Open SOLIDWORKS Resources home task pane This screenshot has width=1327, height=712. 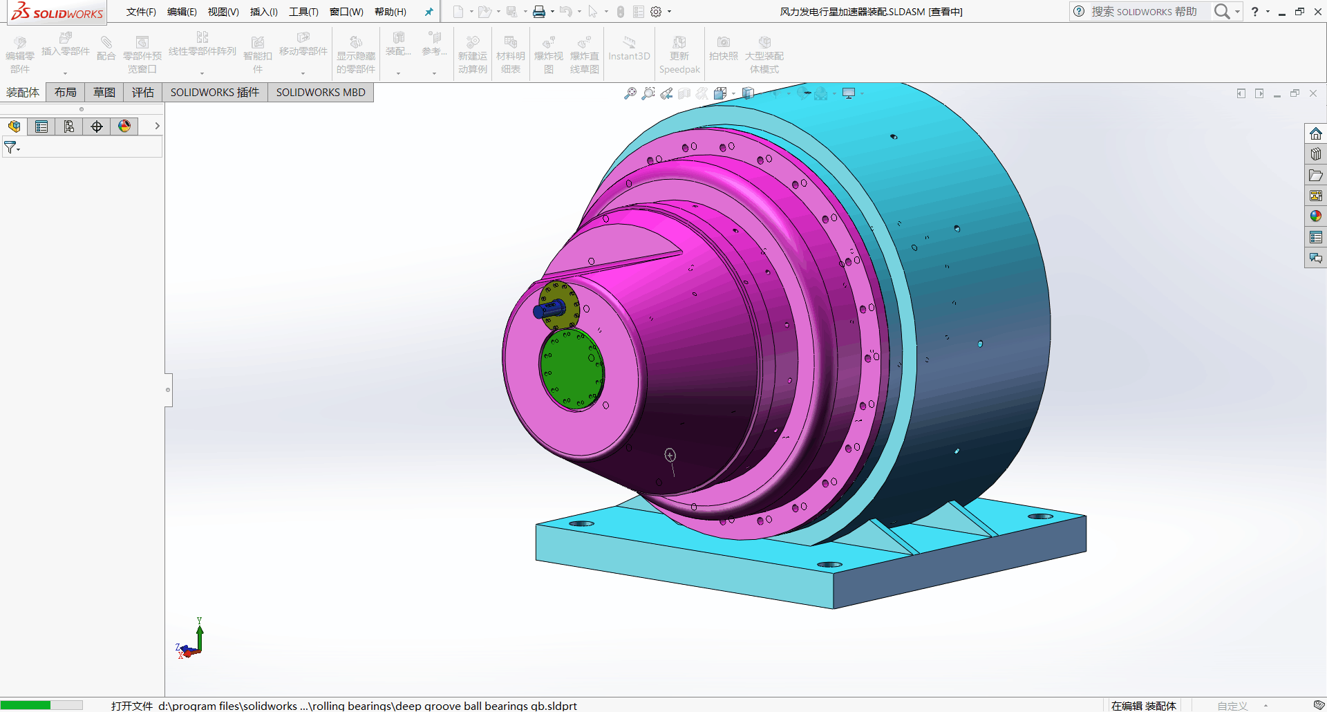pyautogui.click(x=1316, y=133)
